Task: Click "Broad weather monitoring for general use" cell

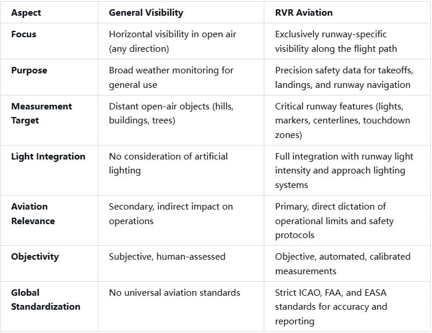Action: (x=171, y=77)
